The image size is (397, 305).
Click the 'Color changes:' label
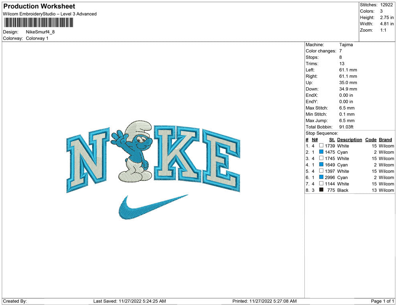tap(321, 51)
